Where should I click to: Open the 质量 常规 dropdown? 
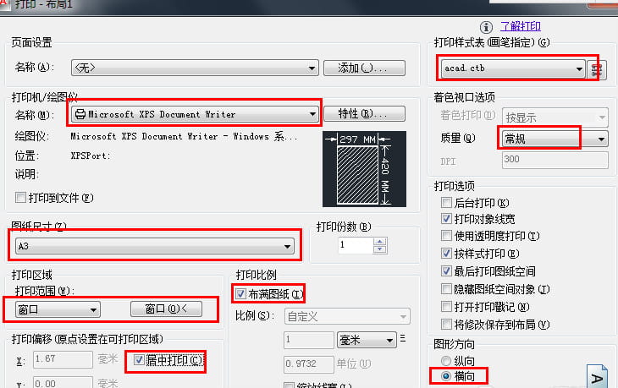click(555, 139)
